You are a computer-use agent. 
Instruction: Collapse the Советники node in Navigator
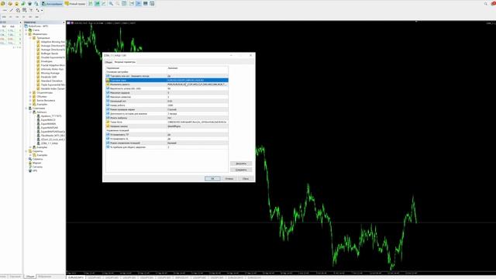pos(26,108)
